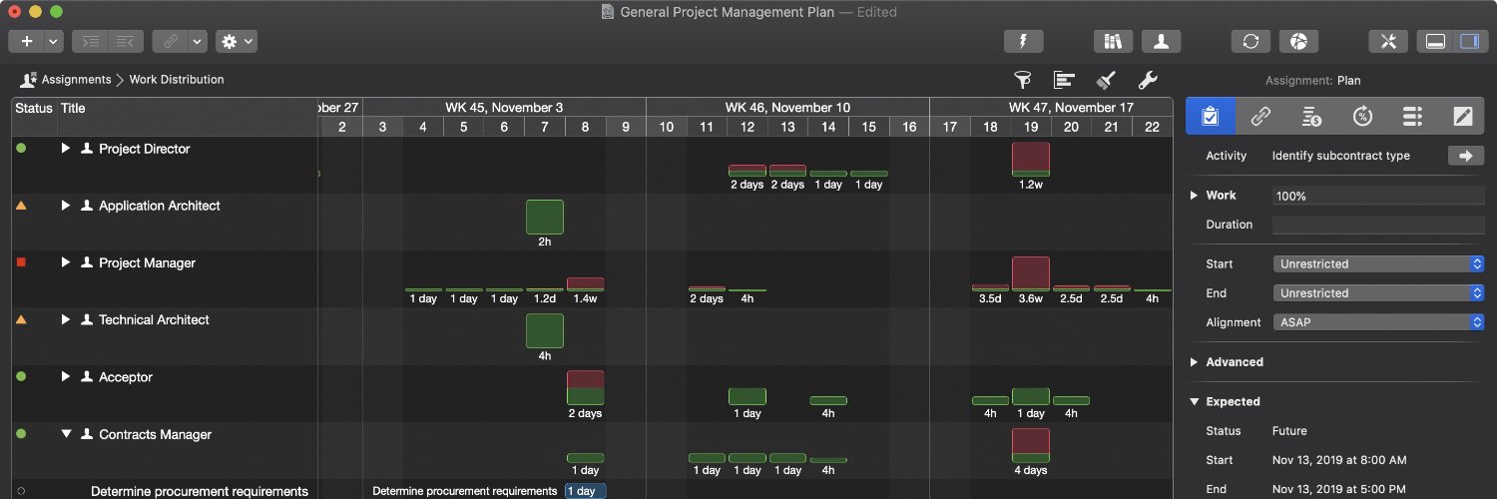Click the Assignments breadcrumb
This screenshot has width=1497, height=499.
coord(77,80)
